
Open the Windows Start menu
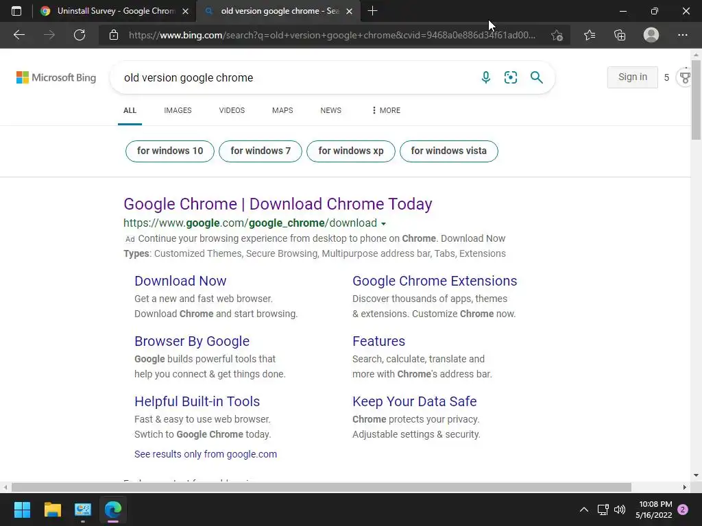tap(22, 510)
